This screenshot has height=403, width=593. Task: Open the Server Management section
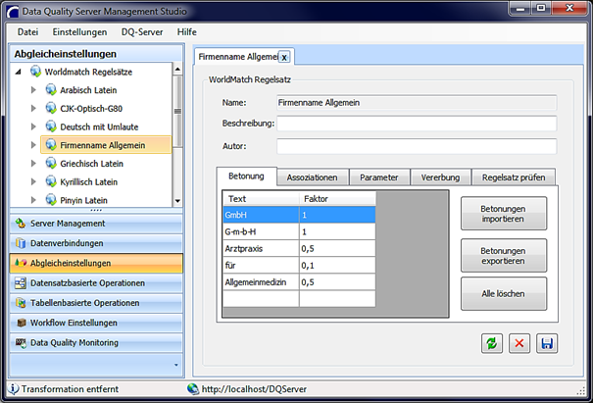point(96,224)
